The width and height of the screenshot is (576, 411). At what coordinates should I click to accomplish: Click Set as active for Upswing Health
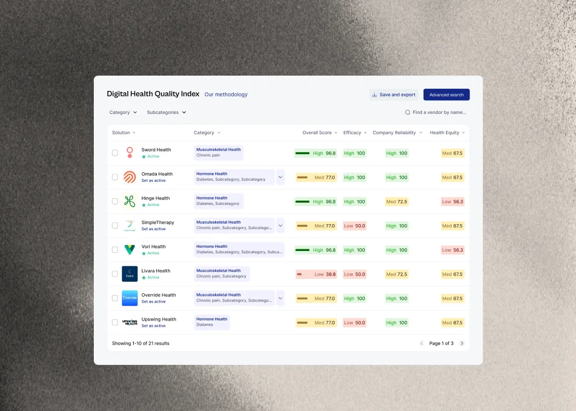point(154,326)
